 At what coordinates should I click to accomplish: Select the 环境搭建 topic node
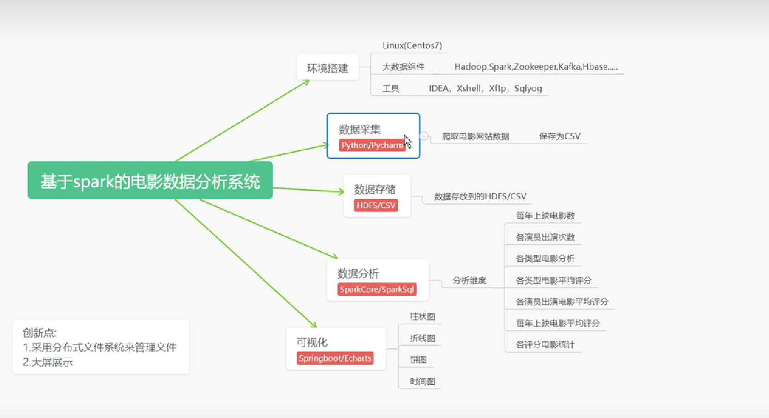point(327,68)
